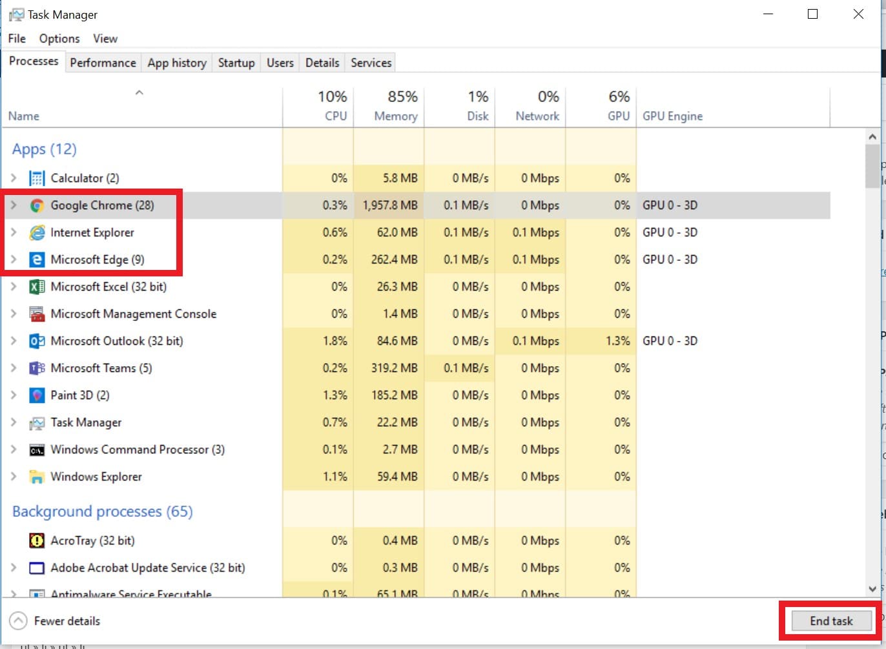Expand the Calculator process group
886x649 pixels.
[14, 178]
